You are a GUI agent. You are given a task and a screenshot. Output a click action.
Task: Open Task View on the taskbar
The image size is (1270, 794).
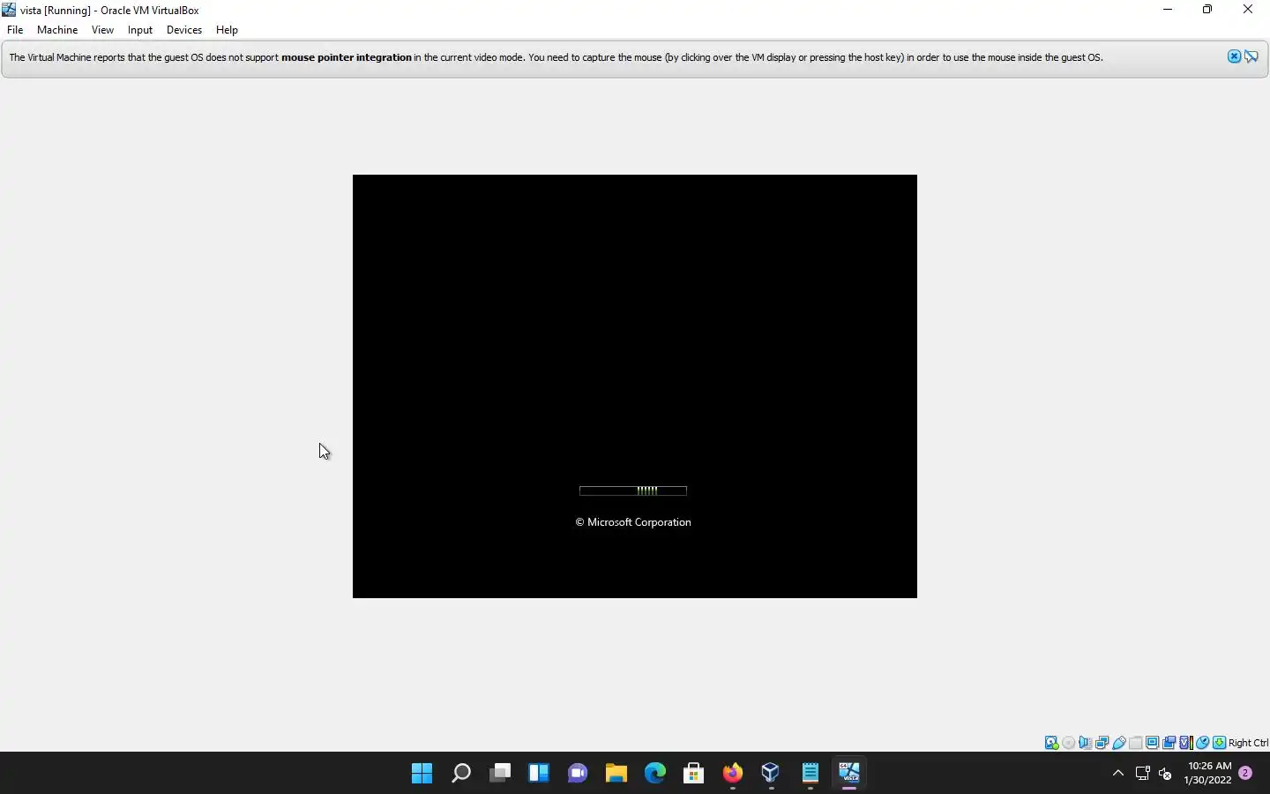(500, 774)
